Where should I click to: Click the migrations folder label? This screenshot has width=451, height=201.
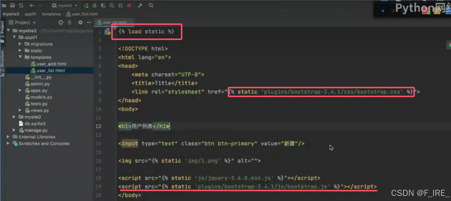point(42,44)
